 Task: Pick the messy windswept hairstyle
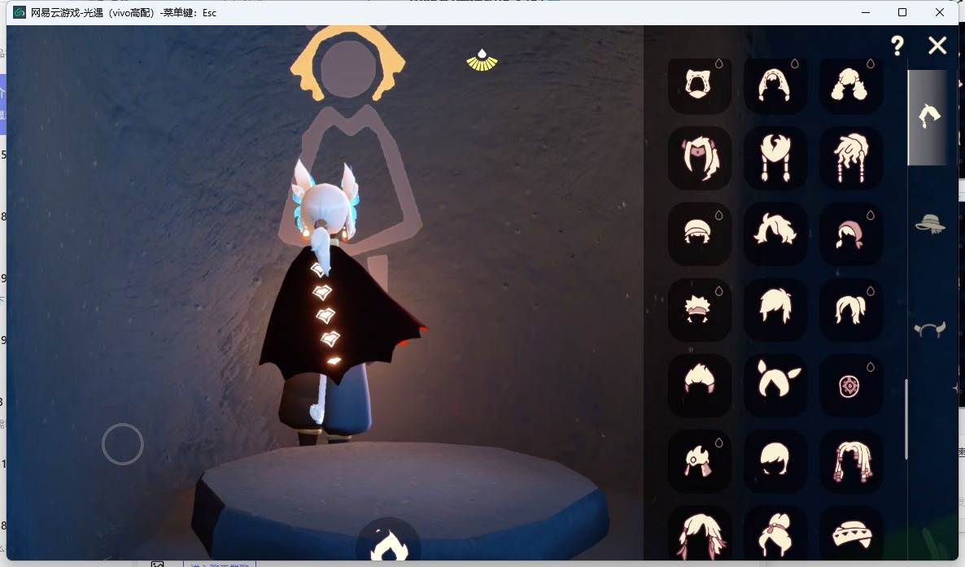click(x=775, y=234)
